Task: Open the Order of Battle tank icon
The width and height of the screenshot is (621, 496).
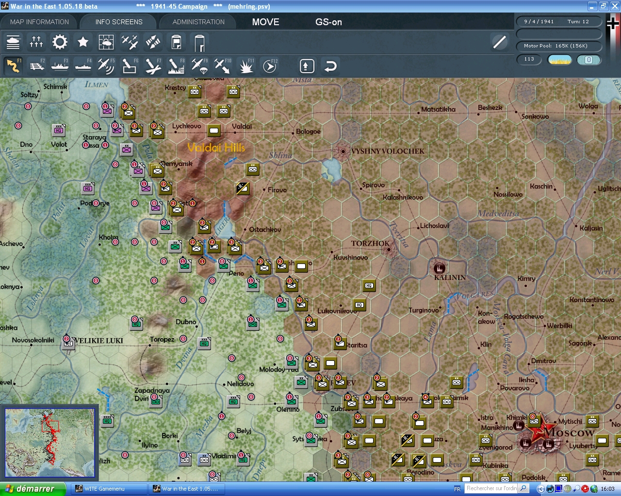Action: 13,43
